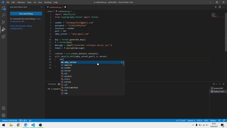The height and width of the screenshot is (128, 227).
Task: Open the Edit menu
Action: click(x=13, y=2)
